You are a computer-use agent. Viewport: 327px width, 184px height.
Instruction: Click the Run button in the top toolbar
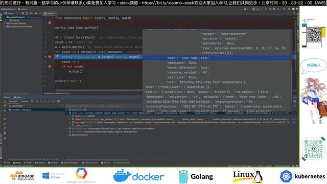266,9
